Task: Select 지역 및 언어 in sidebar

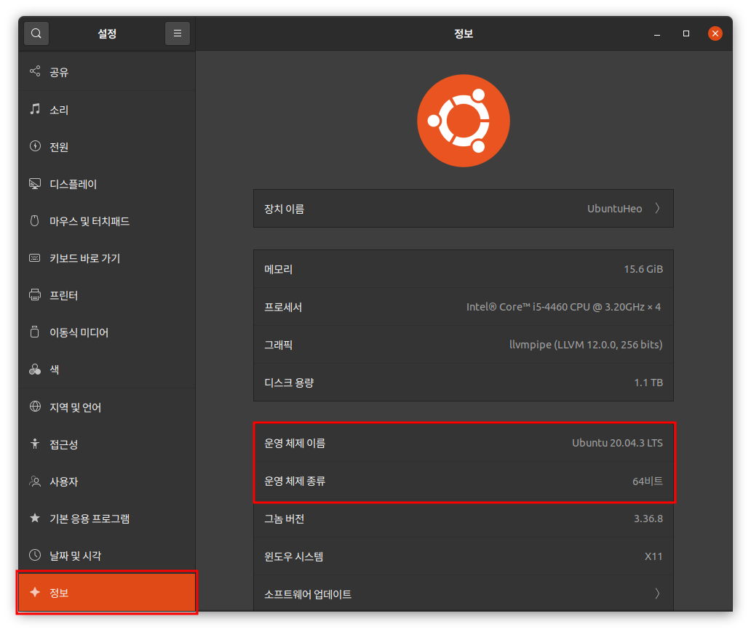Action: [107, 407]
